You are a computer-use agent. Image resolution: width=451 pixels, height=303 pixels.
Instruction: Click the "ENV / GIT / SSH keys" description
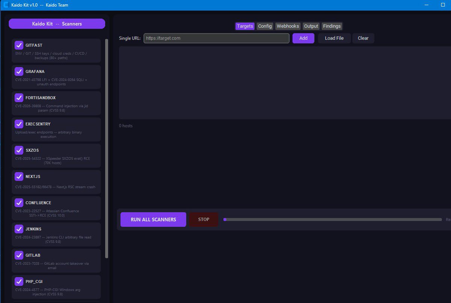pyautogui.click(x=51, y=56)
